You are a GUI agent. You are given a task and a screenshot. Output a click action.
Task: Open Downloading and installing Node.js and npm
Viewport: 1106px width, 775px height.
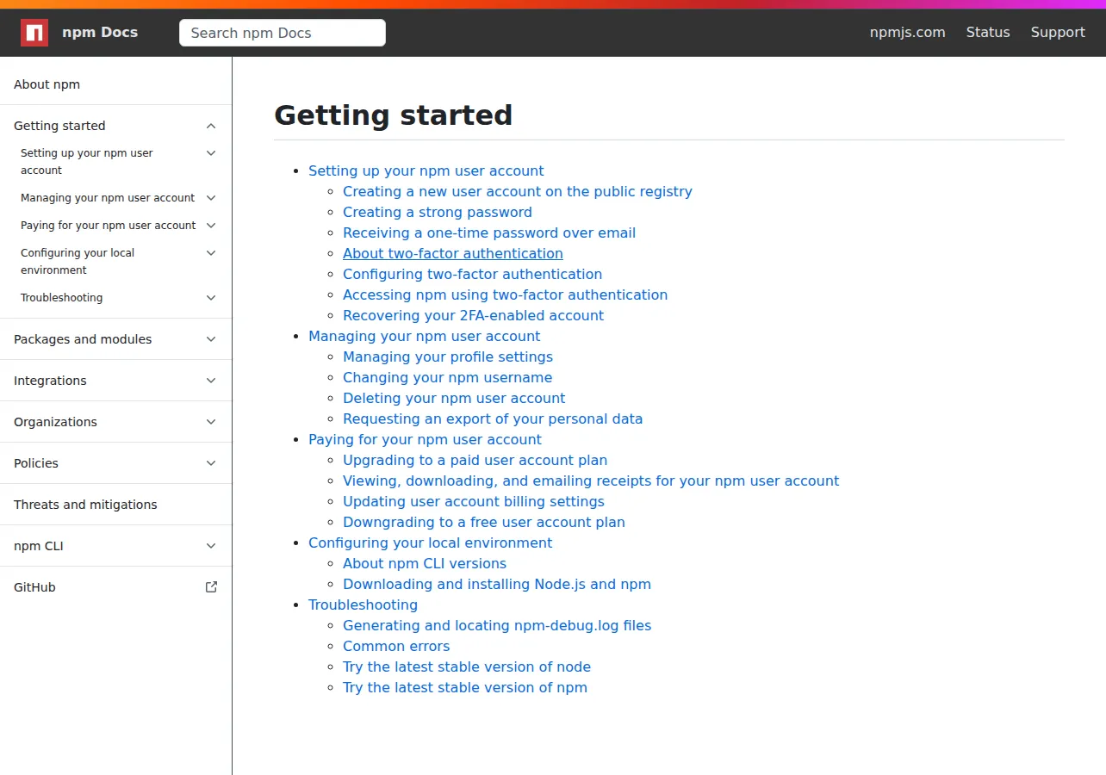pyautogui.click(x=497, y=584)
